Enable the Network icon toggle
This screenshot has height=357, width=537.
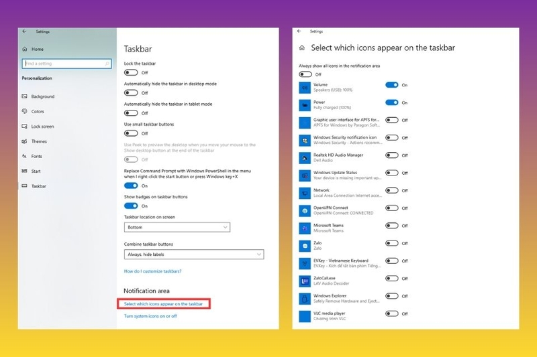tap(392, 190)
